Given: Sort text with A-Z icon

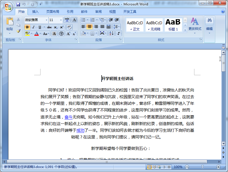Looking at the screenshot, I should tap(111, 33).
